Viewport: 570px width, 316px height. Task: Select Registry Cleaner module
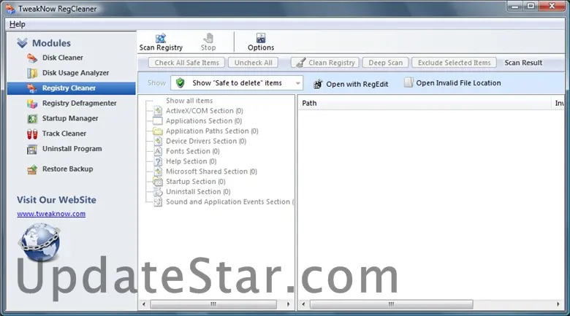tap(72, 88)
